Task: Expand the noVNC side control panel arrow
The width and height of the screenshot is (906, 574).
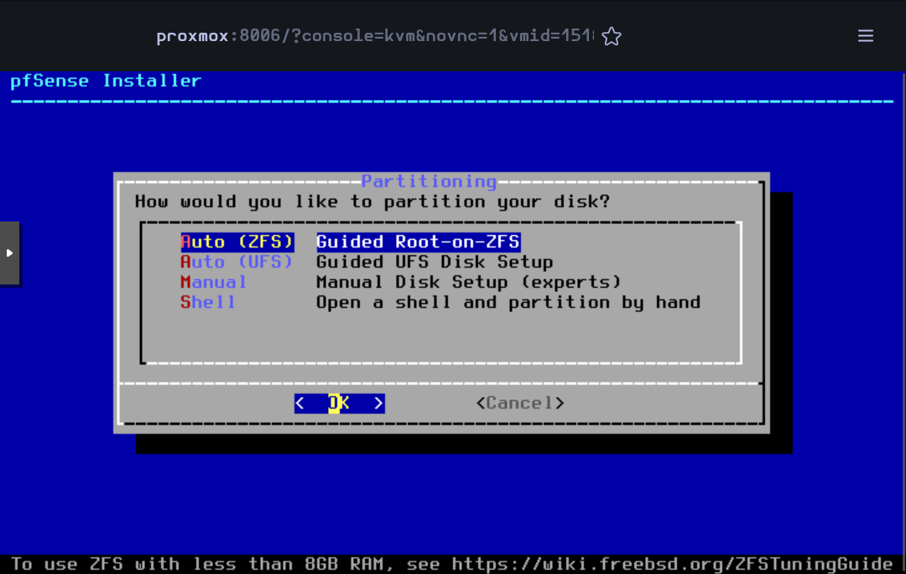Action: pyautogui.click(x=9, y=253)
